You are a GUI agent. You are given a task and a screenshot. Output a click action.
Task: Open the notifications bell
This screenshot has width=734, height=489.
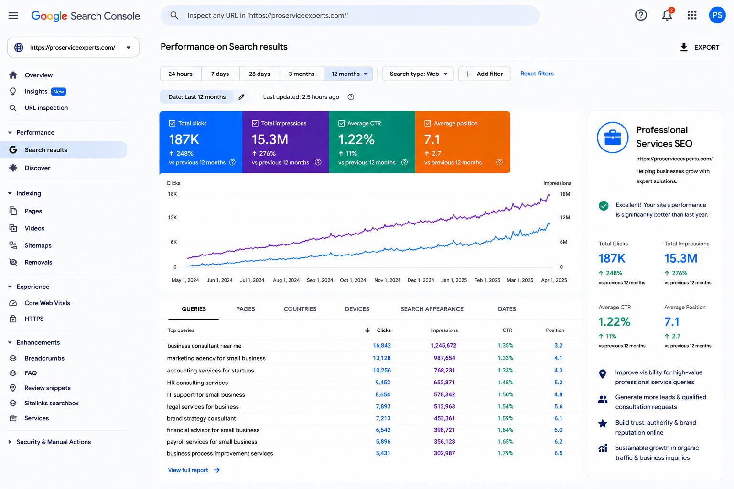click(667, 15)
